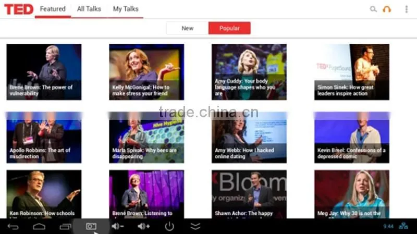Open Meg Jay: Why 30 is not the talk
The width and height of the screenshot is (417, 234).
352,194
